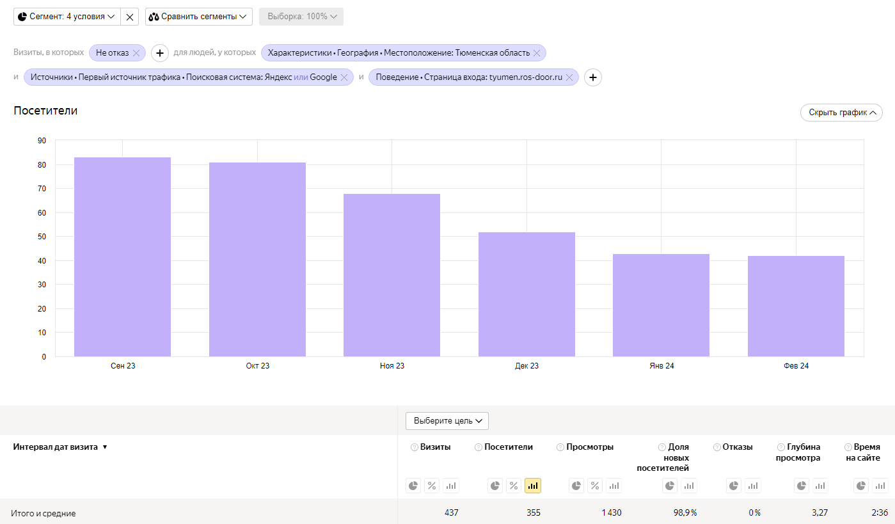The image size is (895, 524).
Task: Show bar chart for Глубина просмотра column
Action: coord(820,486)
